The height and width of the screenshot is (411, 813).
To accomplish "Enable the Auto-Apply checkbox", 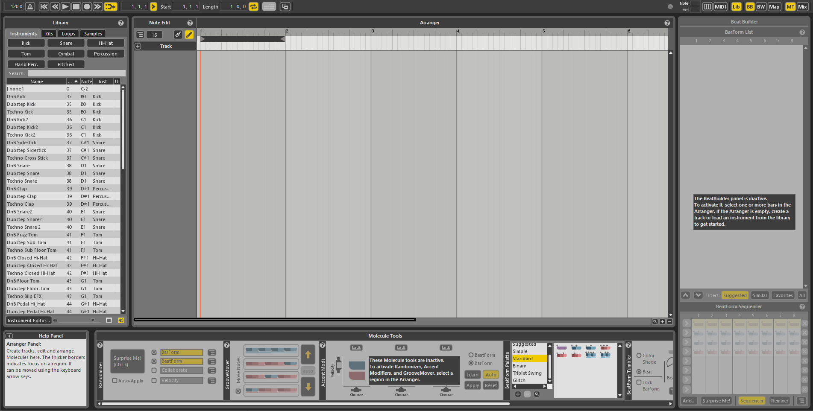I will pos(114,380).
